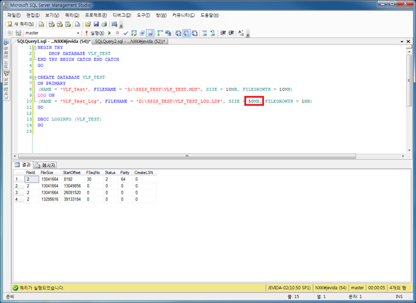416x303 pixels.
Task: Switch to the 메시지 results tab
Action: tap(46, 165)
